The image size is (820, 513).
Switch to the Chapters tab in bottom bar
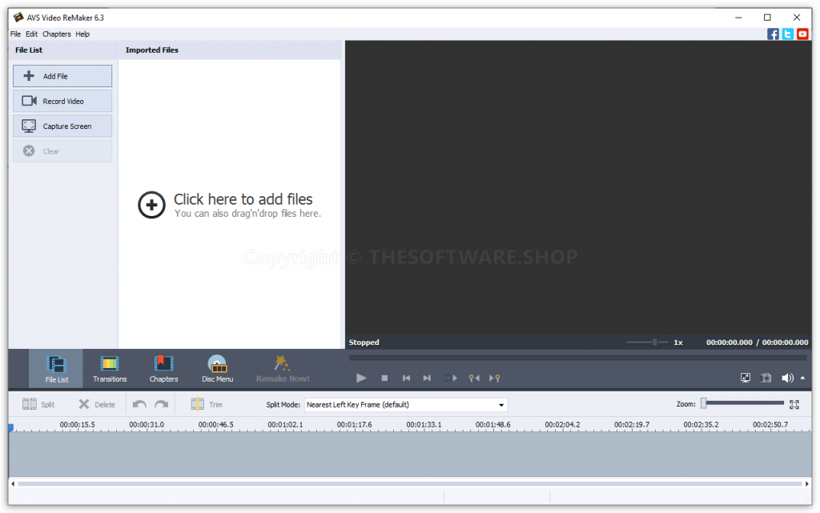163,369
